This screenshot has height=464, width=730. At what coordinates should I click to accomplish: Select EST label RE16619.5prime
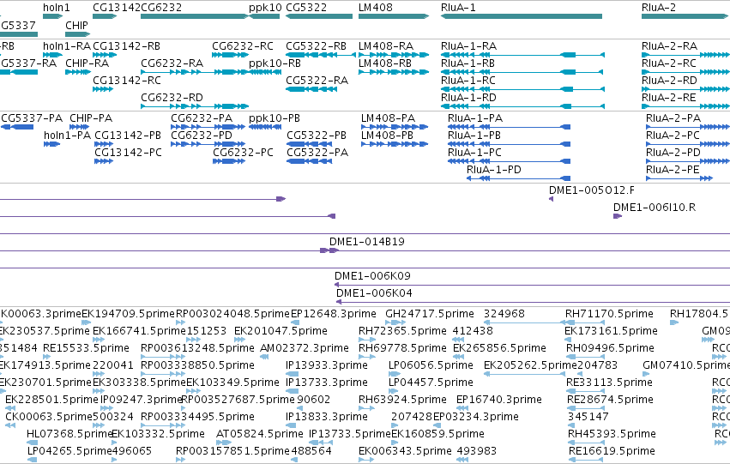coord(612,451)
